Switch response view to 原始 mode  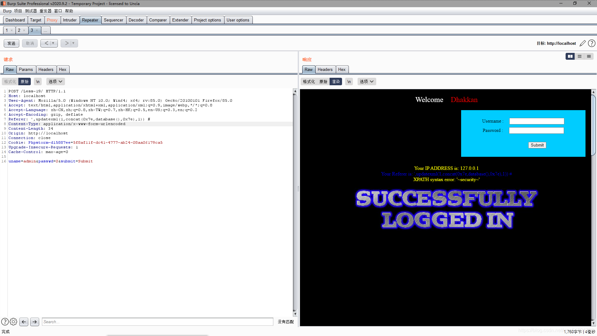click(x=323, y=82)
